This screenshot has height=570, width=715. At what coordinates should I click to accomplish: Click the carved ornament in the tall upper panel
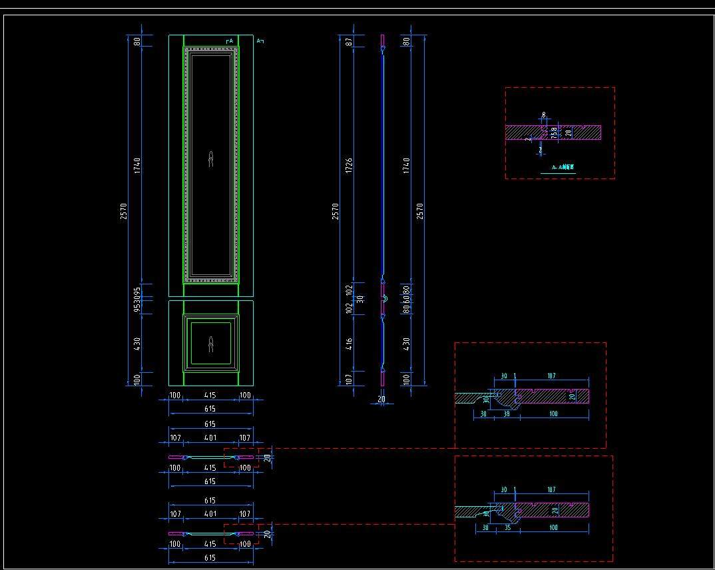[x=211, y=160]
